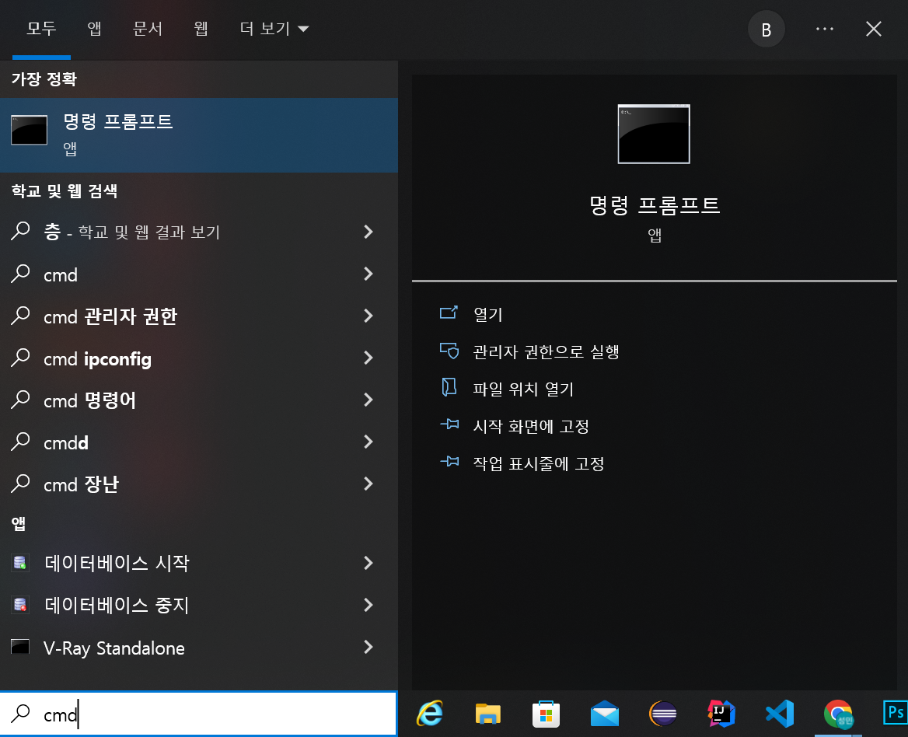Select the cmd 장난 suggestion text
The width and height of the screenshot is (908, 737).
(81, 484)
